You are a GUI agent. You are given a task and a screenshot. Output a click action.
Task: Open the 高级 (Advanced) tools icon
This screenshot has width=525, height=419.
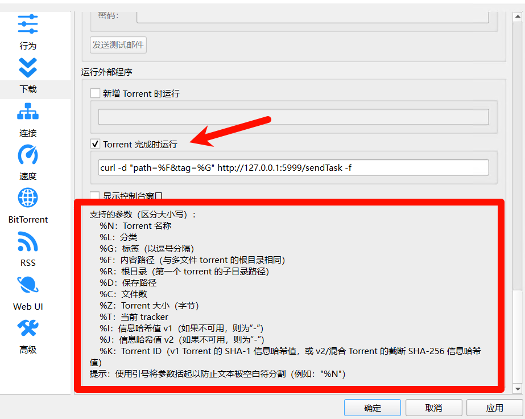(28, 328)
